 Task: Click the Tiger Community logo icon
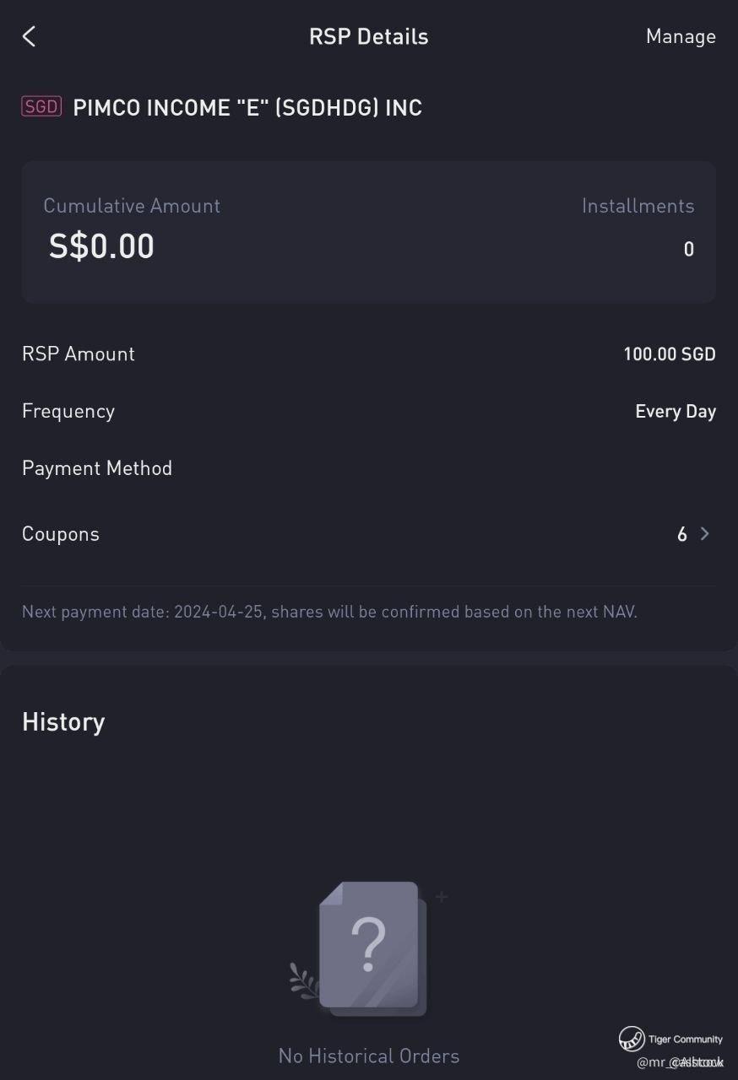pyautogui.click(x=632, y=1039)
